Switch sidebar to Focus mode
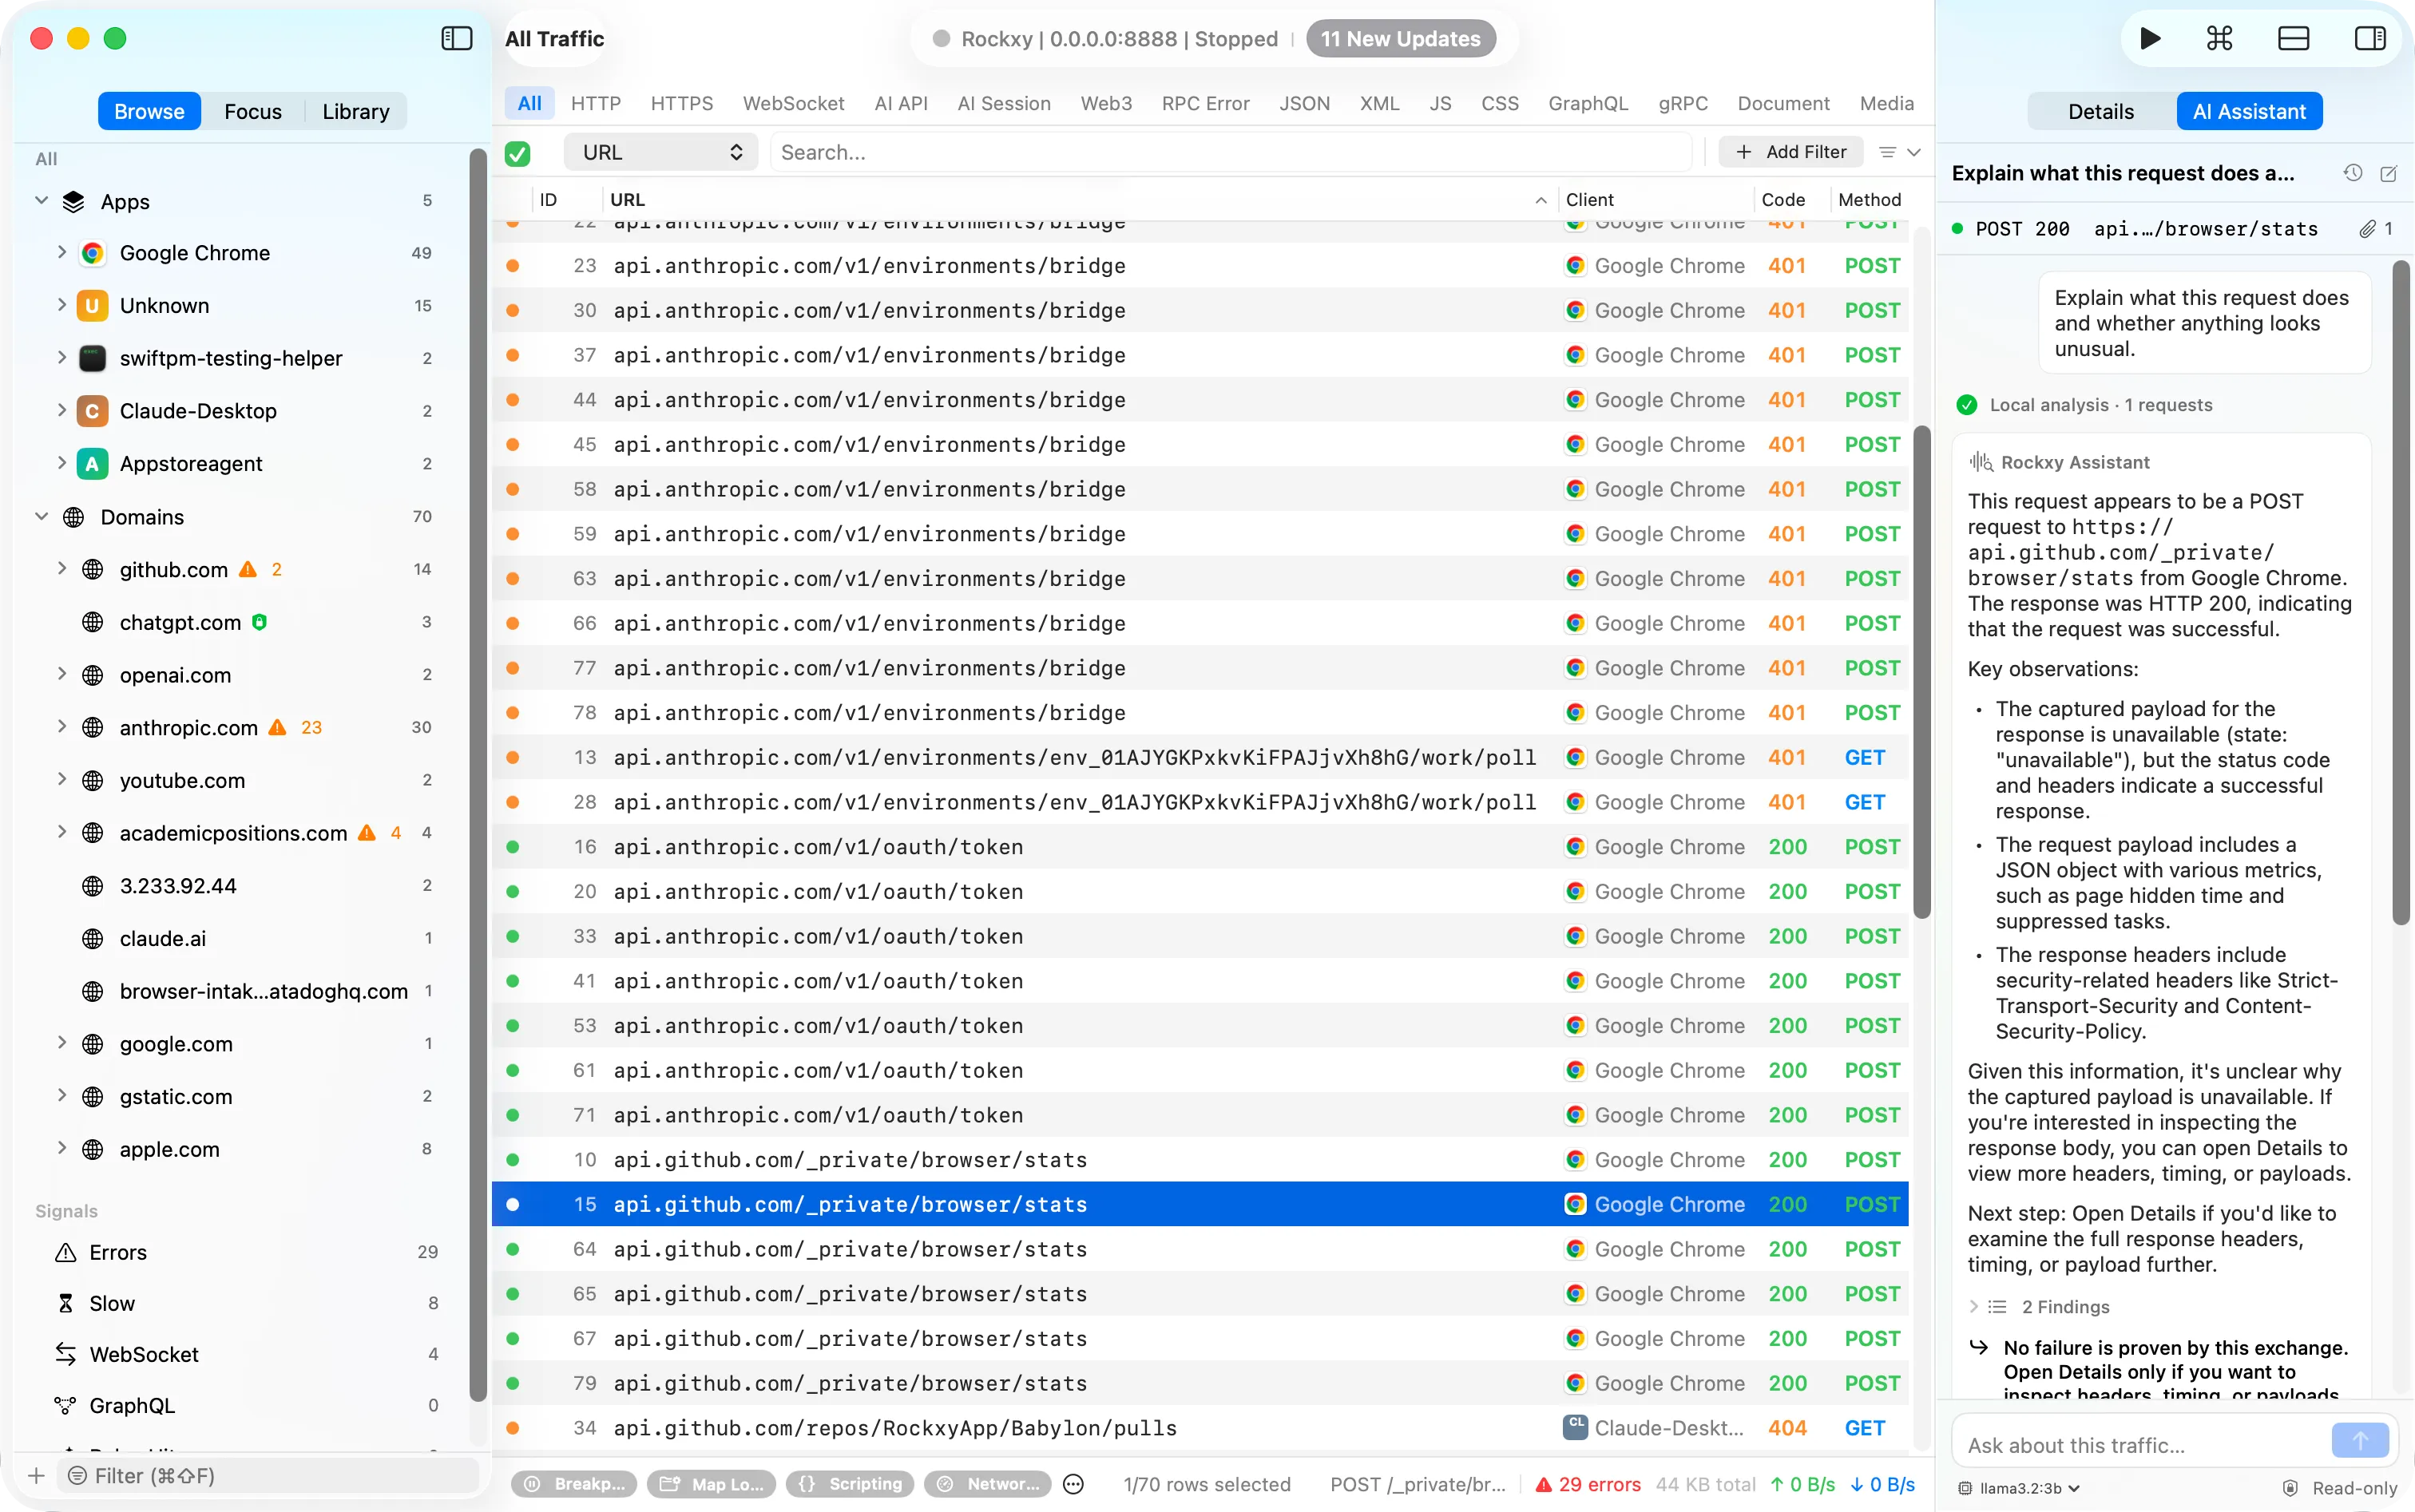This screenshot has height=1512, width=2415. coord(253,111)
